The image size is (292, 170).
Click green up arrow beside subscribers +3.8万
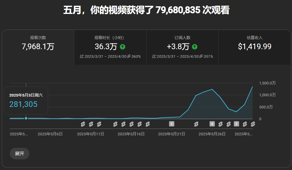click(x=195, y=46)
